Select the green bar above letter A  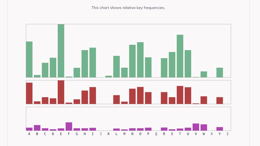29,59
